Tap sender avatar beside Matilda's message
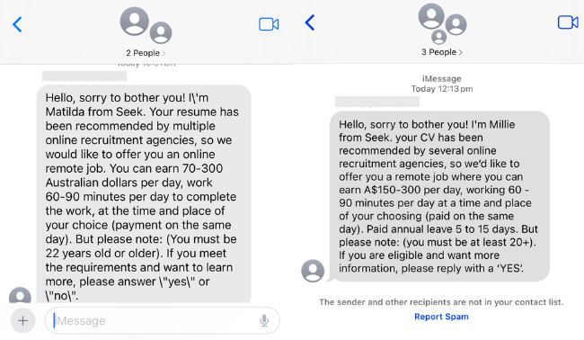This screenshot has height=340, width=584. pyautogui.click(x=20, y=295)
